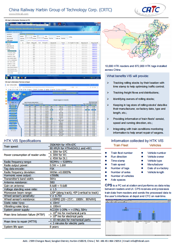Click the CPS software screenshot image
Viewport: 174px width, 245px height.
(x=138, y=218)
